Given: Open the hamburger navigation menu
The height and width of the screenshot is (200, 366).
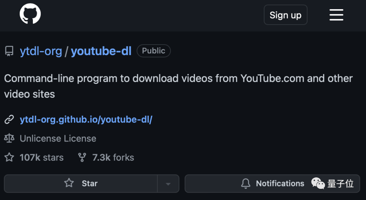Looking at the screenshot, I should [336, 15].
